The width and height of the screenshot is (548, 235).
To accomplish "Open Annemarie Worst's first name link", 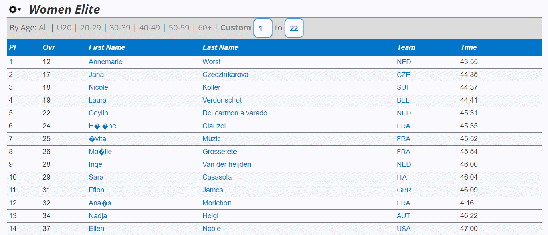I will point(106,62).
